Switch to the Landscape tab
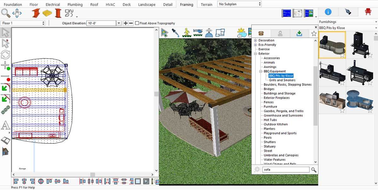Screen dimensions: 378x190 [147, 4]
